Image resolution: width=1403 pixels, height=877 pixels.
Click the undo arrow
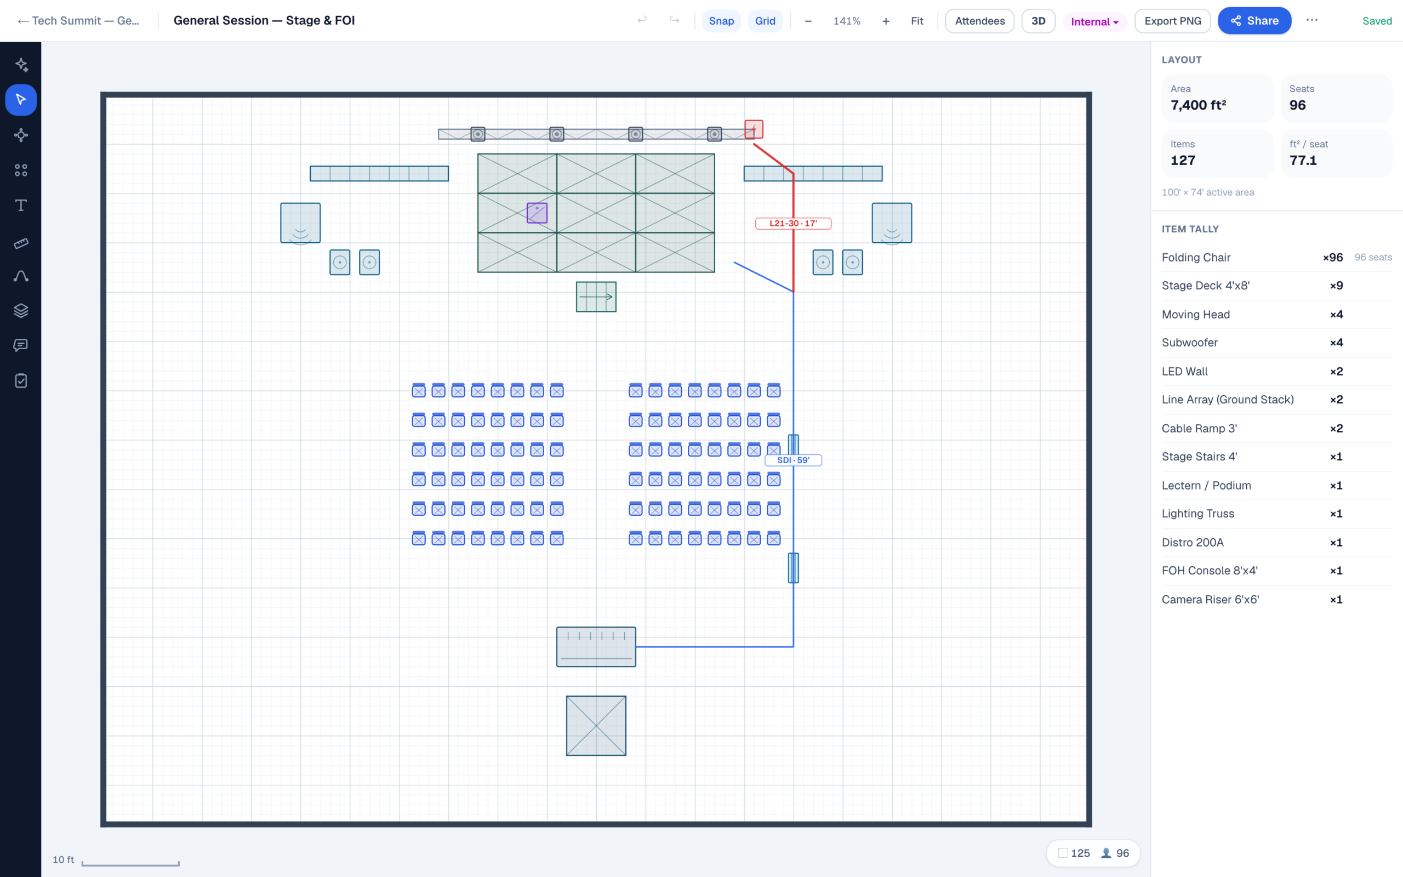pos(642,20)
